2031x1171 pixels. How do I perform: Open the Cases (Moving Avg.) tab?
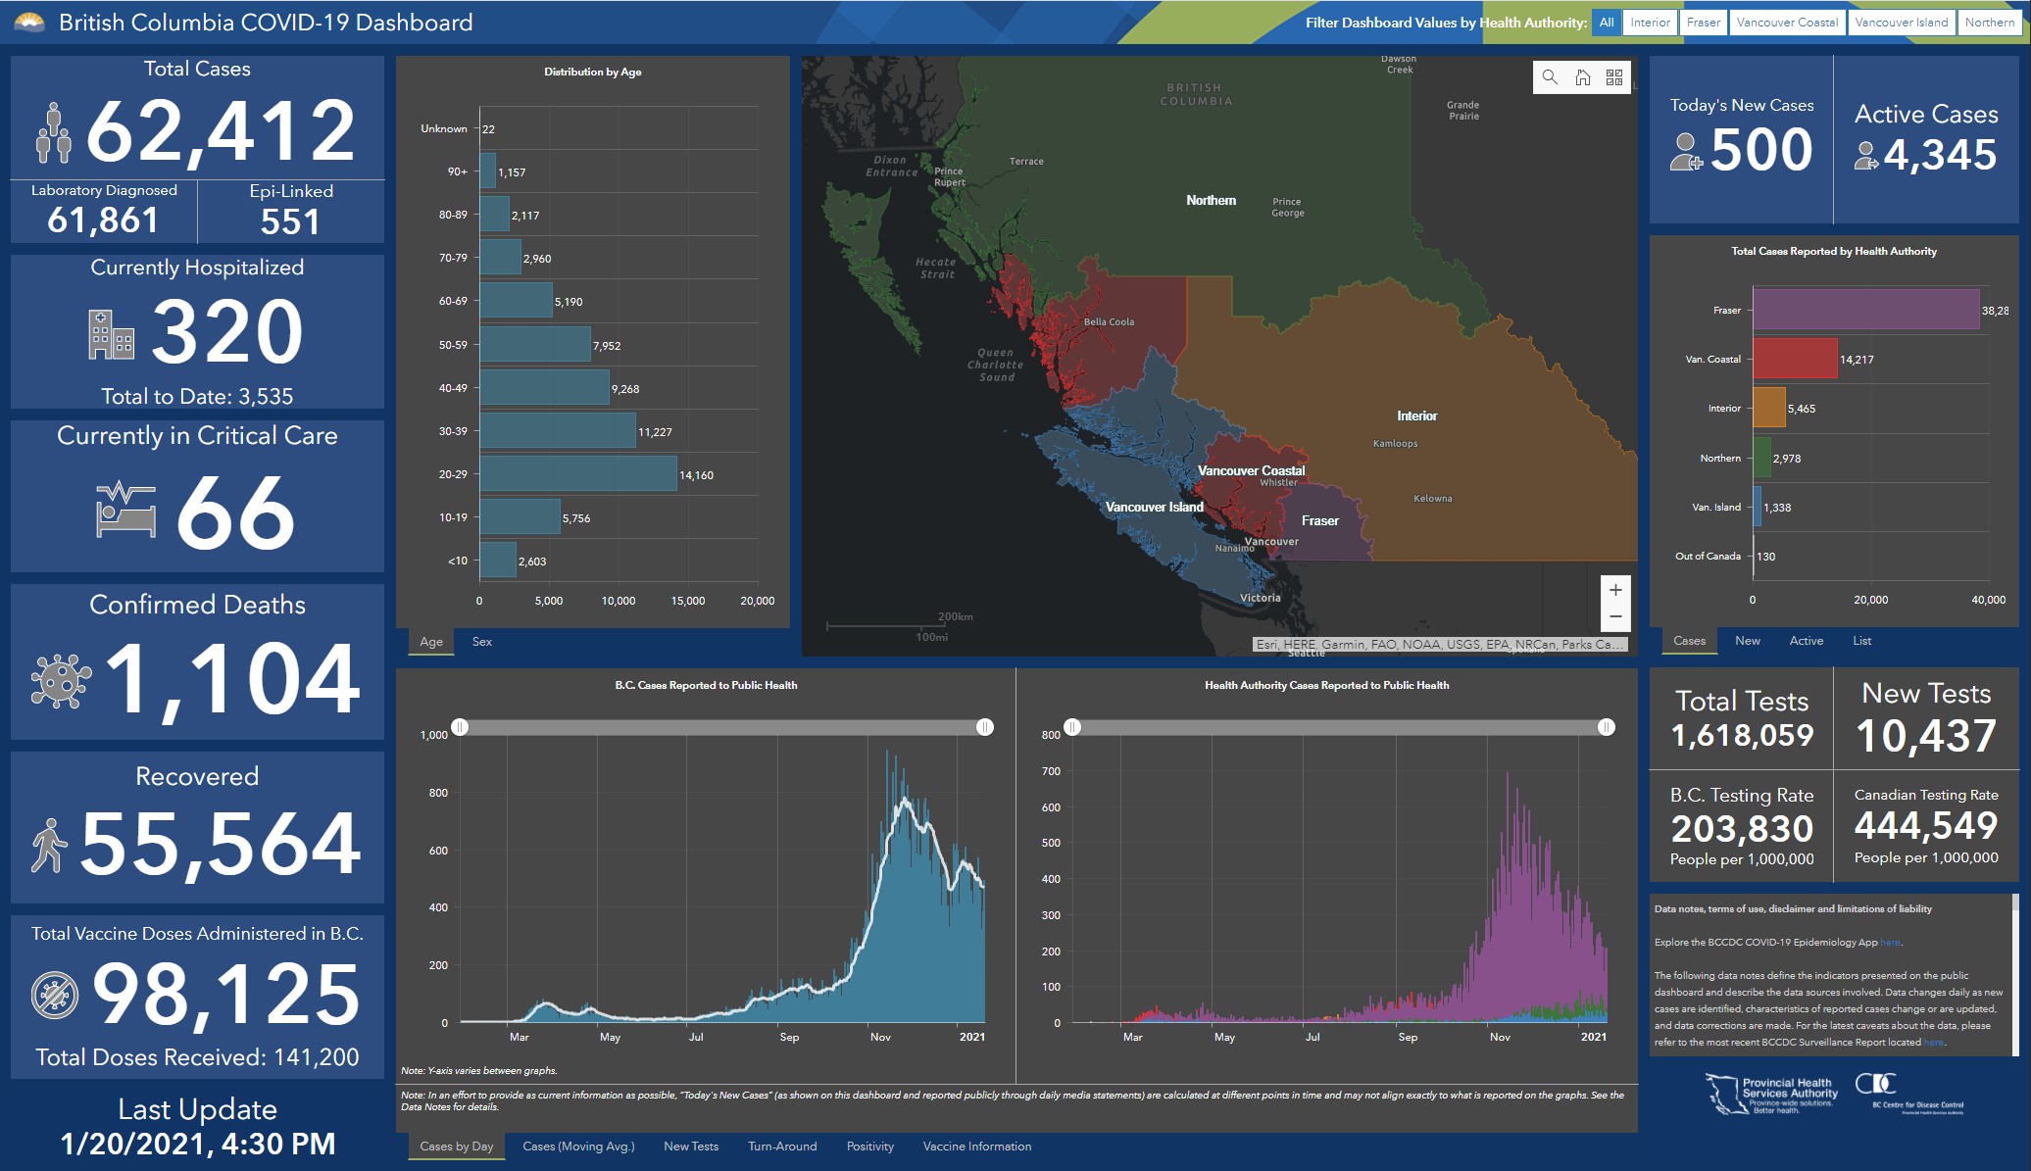(x=578, y=1147)
